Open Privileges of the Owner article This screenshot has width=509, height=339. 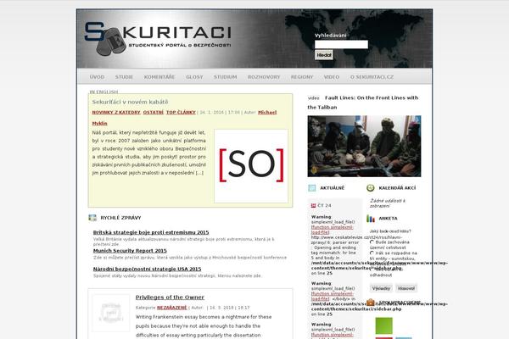click(x=170, y=297)
